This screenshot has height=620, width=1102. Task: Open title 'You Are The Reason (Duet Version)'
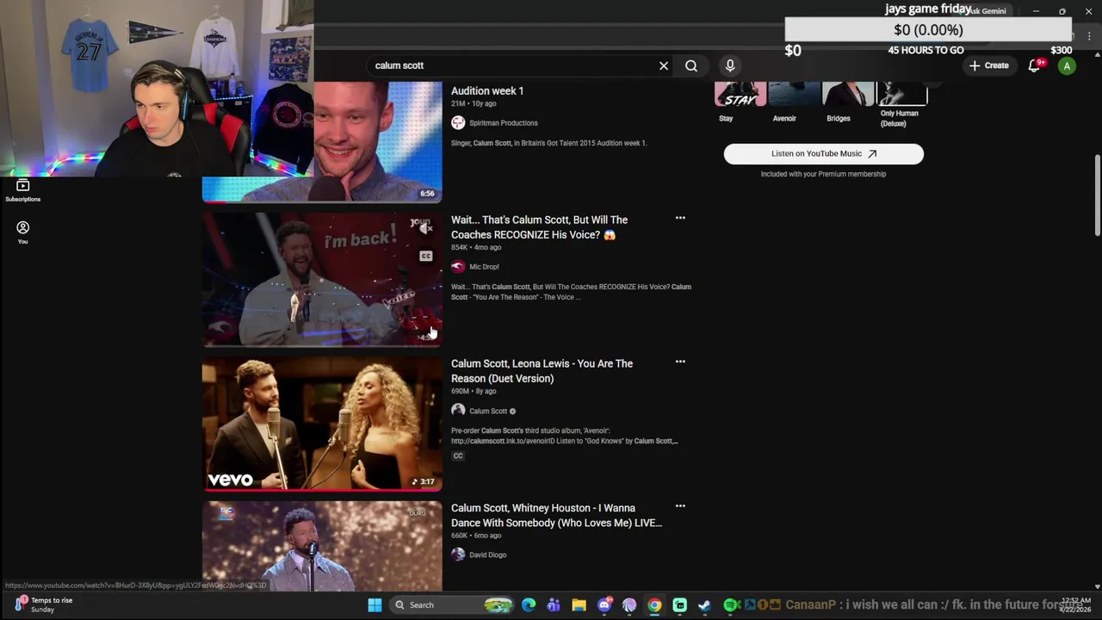(x=542, y=371)
